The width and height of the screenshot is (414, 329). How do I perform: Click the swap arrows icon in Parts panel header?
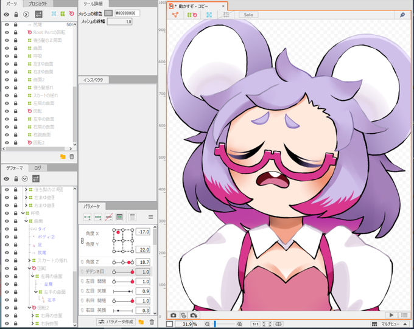coord(39,14)
